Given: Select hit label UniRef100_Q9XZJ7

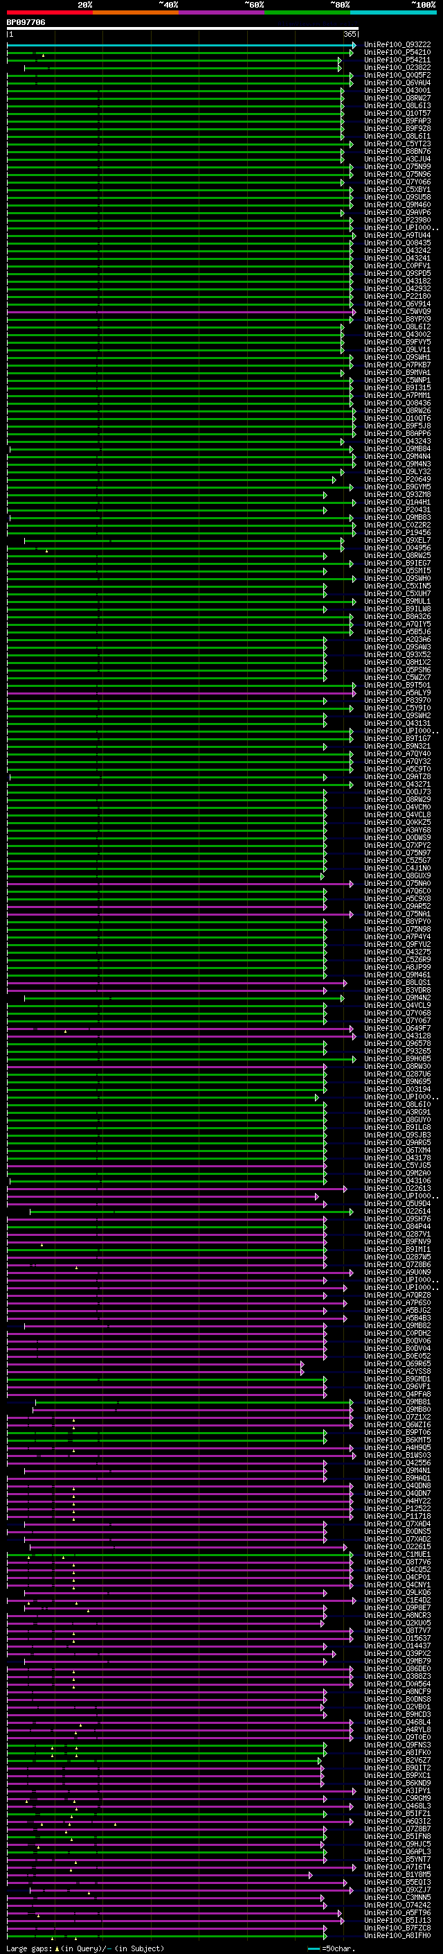Looking at the screenshot, I should [397, 1890].
